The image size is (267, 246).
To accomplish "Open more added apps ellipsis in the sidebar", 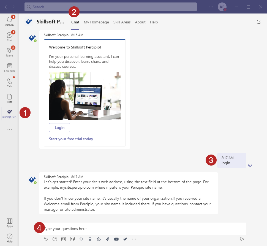I will pyautogui.click(x=10, y=129).
